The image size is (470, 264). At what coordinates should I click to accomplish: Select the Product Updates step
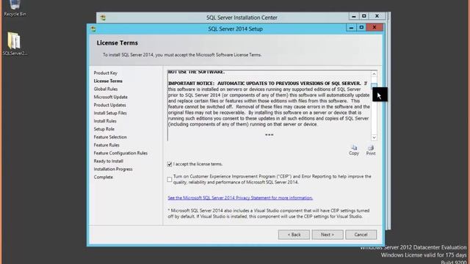click(109, 105)
